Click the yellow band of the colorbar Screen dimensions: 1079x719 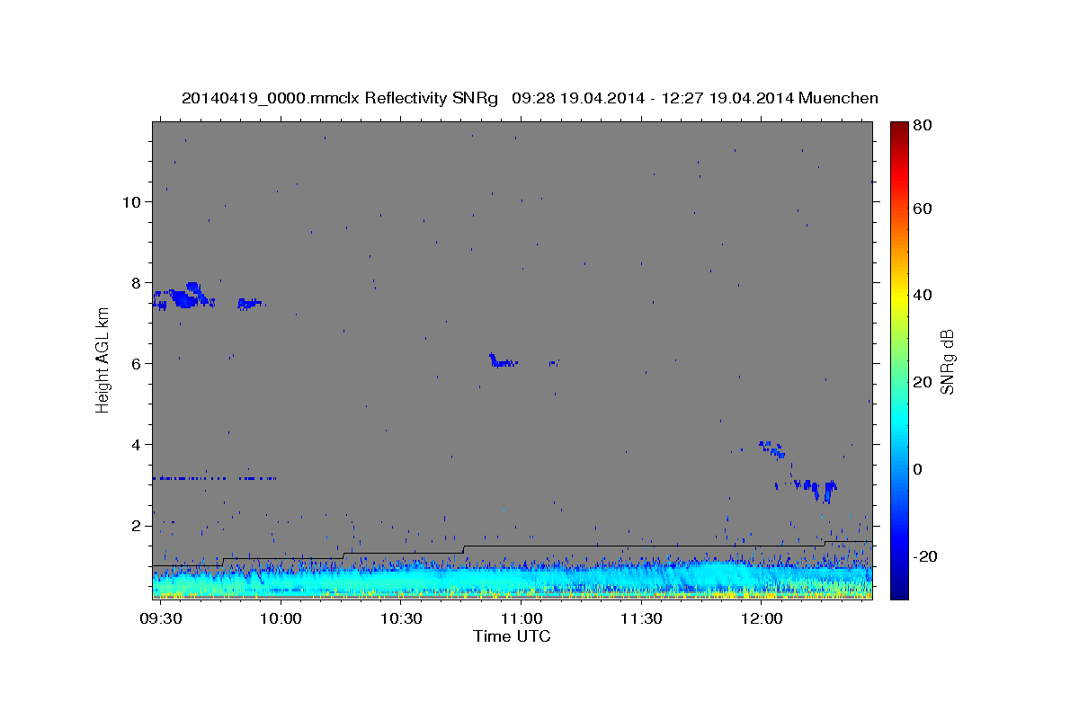click(x=899, y=297)
